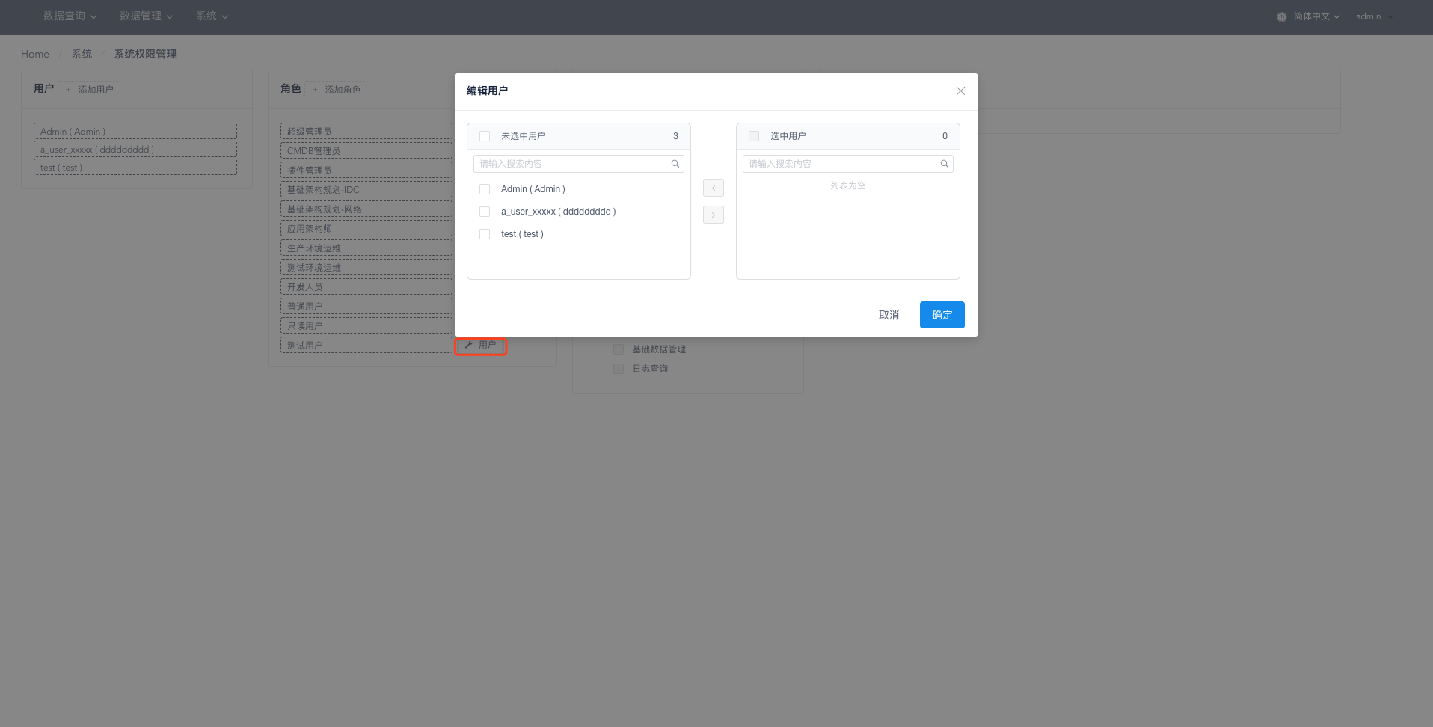This screenshot has height=727, width=1433.
Task: Select the 测试用户 role
Action: [x=366, y=345]
